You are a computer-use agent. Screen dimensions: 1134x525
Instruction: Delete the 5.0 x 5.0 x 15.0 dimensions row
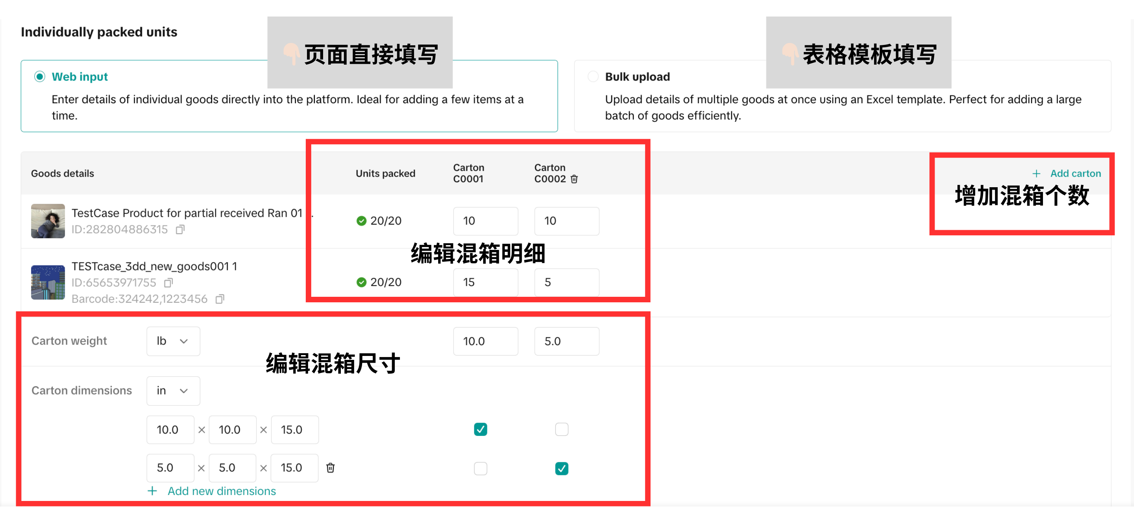point(330,468)
